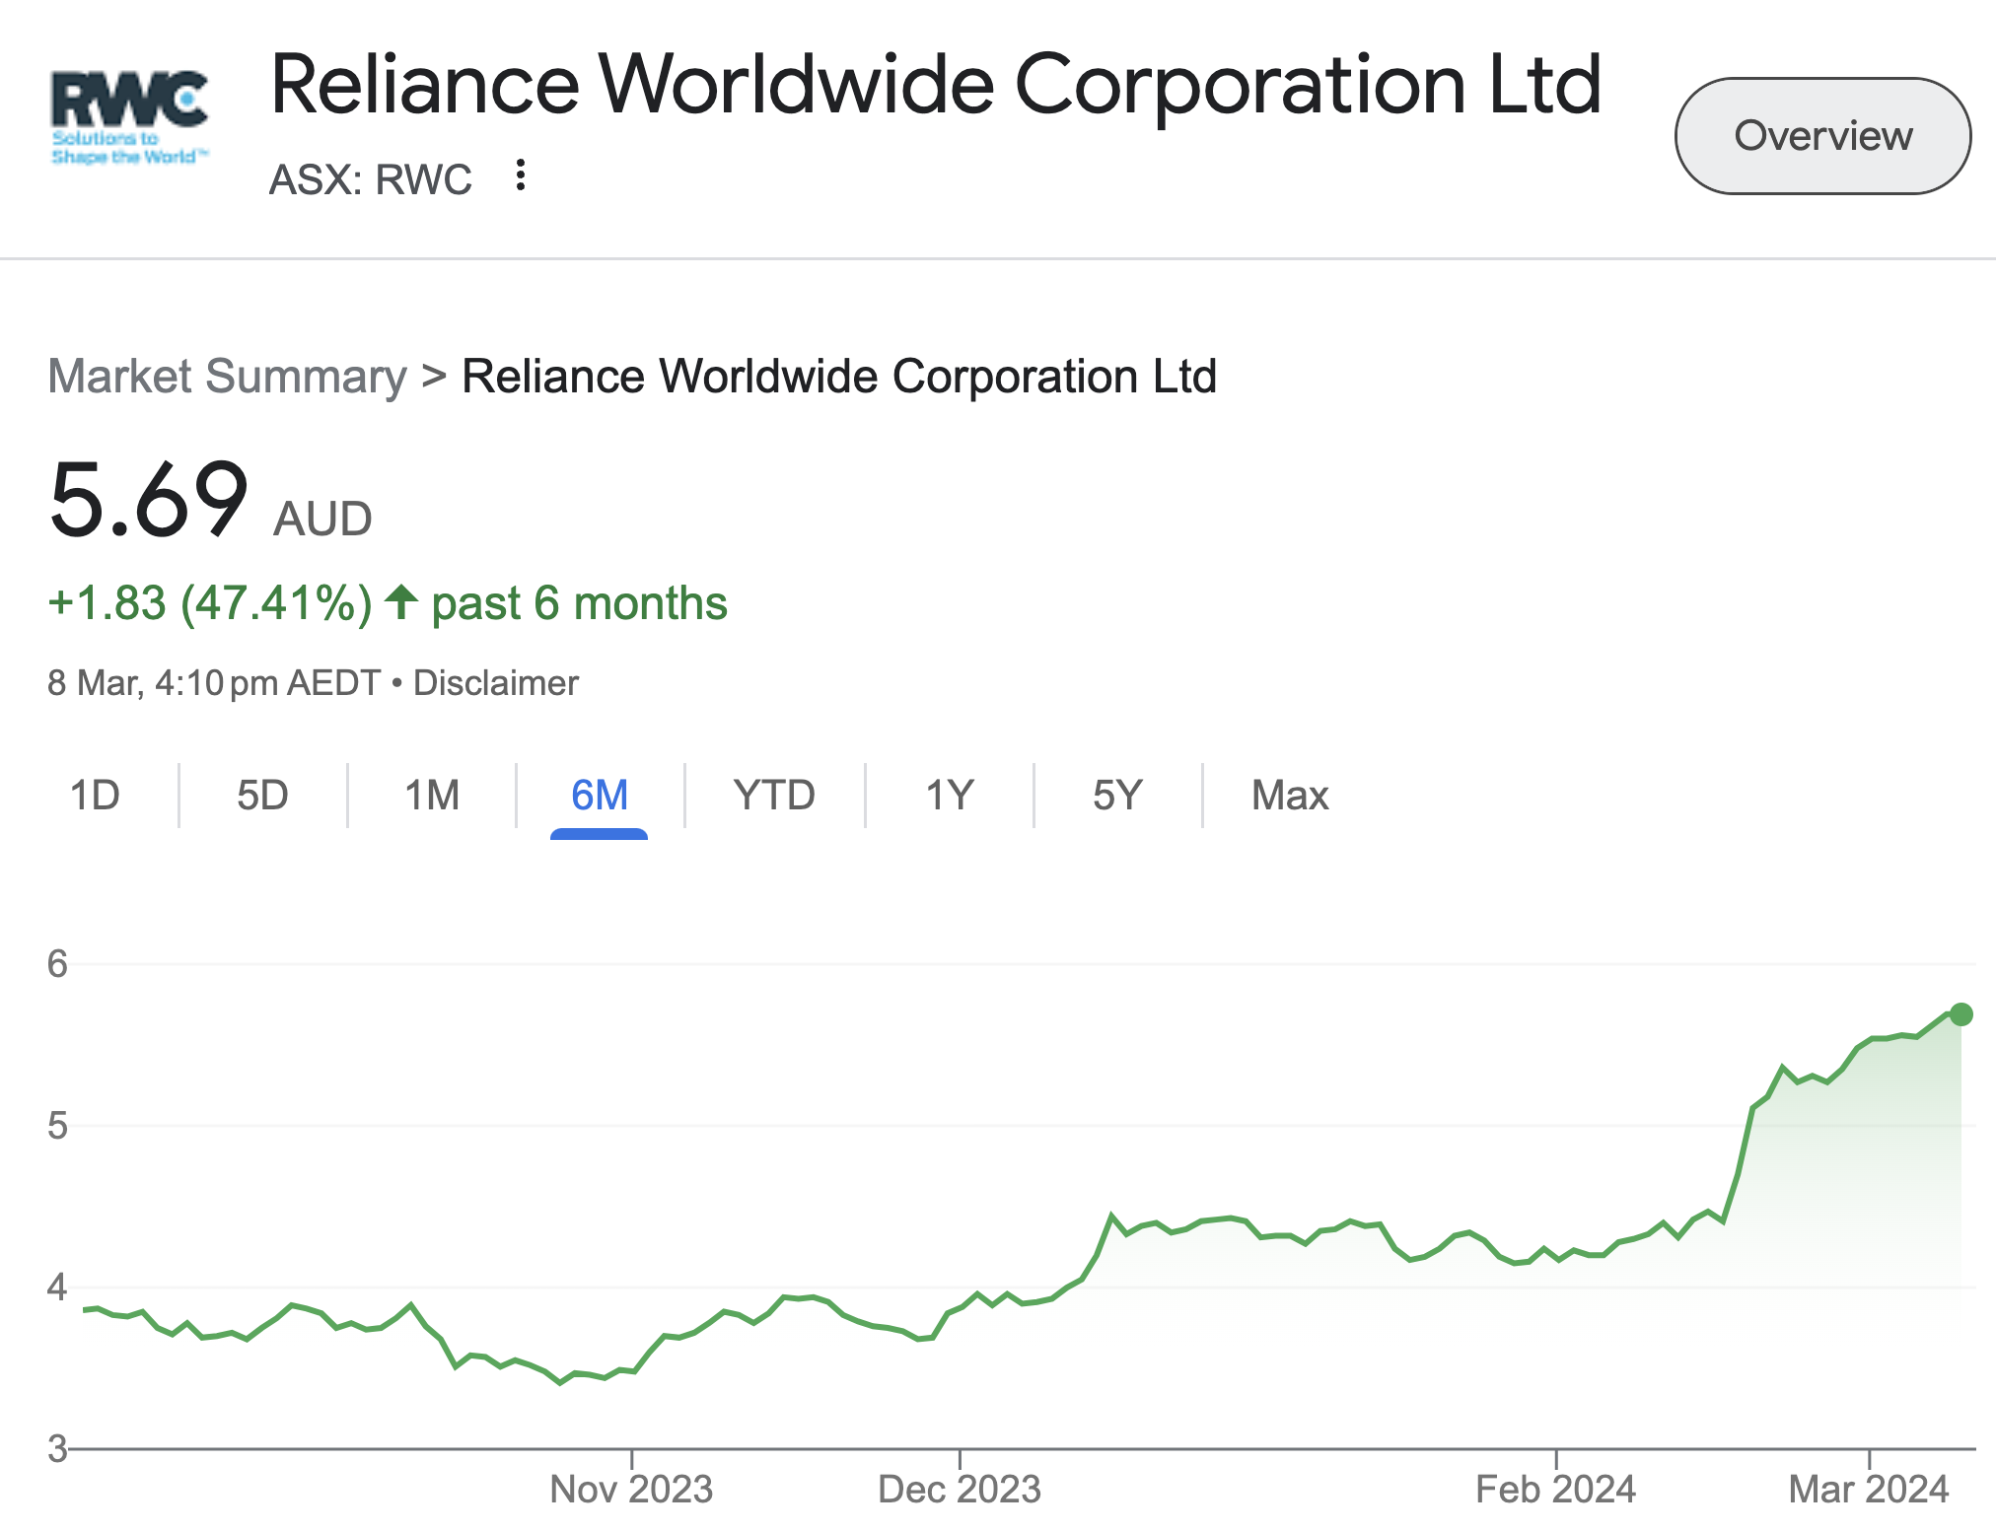
Task: Click the Nov 2023 axis label
Action: pos(631,1489)
